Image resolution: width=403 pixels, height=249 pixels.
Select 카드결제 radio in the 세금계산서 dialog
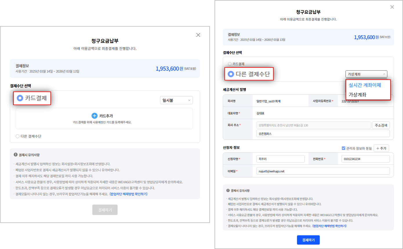[x=230, y=64]
